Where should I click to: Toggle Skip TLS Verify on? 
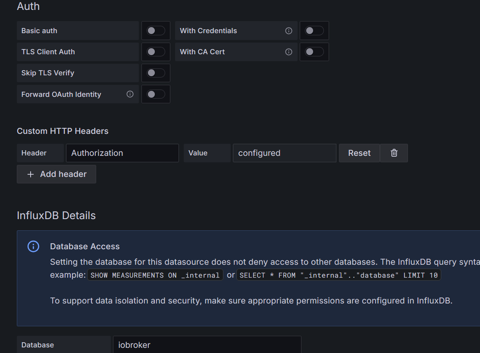(x=156, y=73)
